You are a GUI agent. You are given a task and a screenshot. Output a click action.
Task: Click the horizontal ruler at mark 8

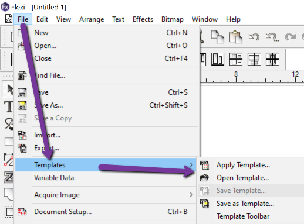coord(236,77)
